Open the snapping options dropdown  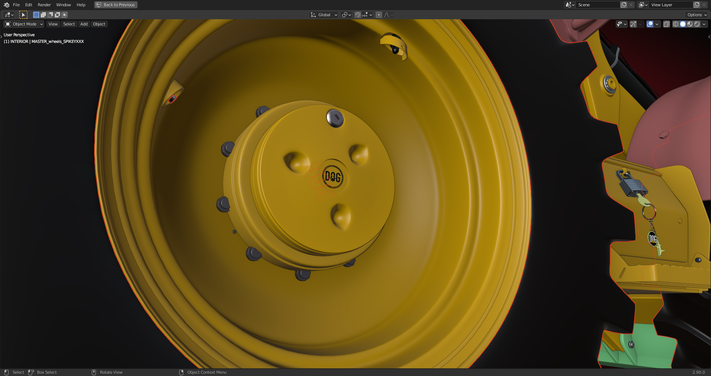pos(367,15)
